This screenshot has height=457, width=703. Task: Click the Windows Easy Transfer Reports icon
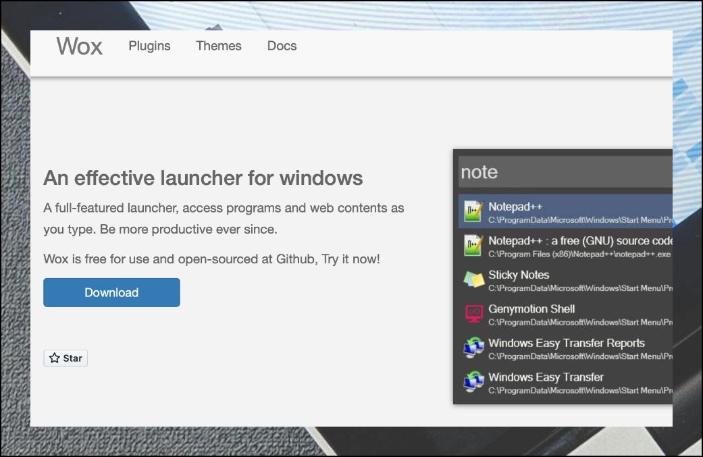pyautogui.click(x=474, y=348)
